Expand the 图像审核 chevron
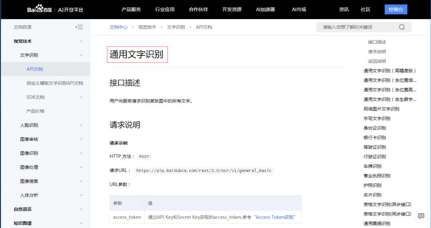Viewport: 431px width, 228px height. pos(81,139)
